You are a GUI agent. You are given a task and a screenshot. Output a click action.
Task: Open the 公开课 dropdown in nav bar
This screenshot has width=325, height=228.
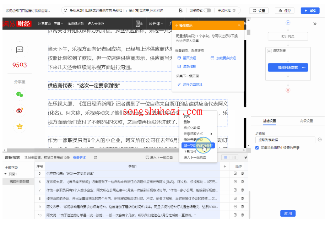pyautogui.click(x=156, y=24)
